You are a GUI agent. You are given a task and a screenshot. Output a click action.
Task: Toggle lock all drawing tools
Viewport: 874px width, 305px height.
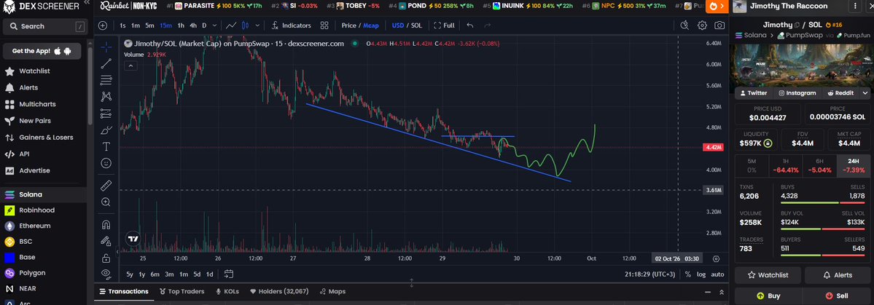coord(106,258)
